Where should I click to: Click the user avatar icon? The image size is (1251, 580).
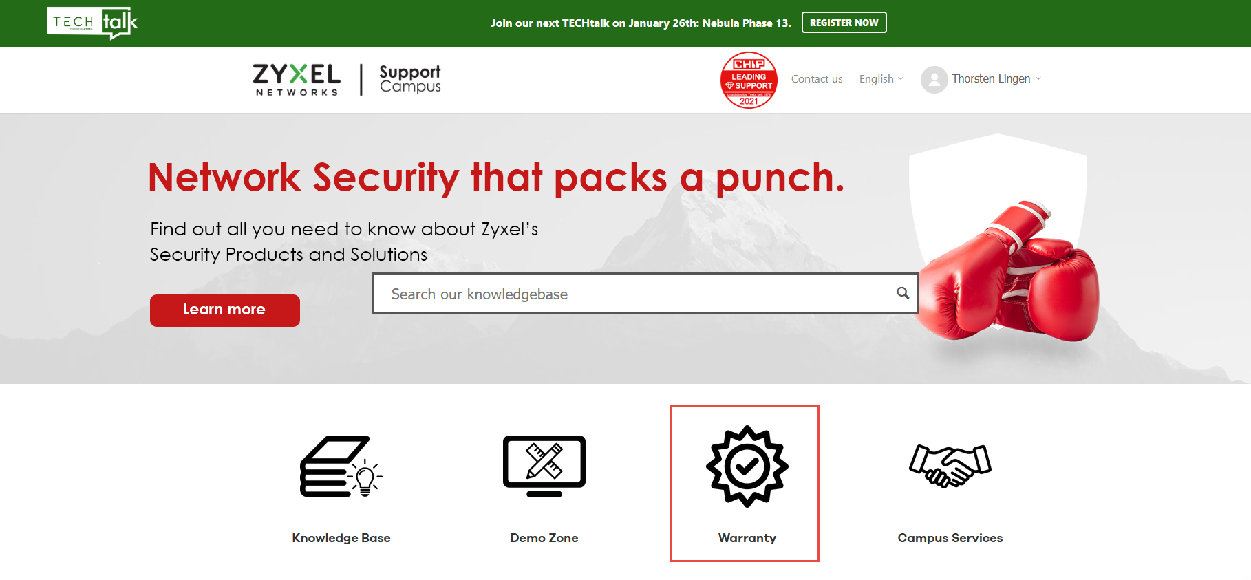934,79
